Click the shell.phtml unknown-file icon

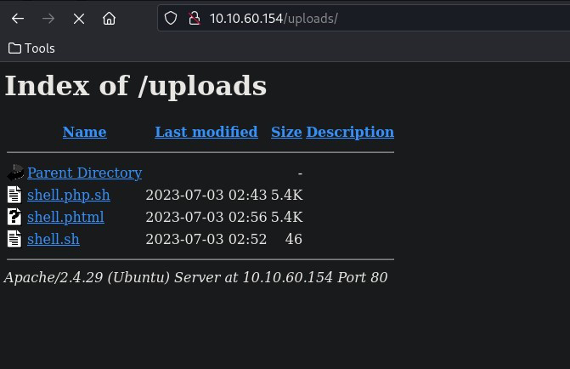pos(14,217)
